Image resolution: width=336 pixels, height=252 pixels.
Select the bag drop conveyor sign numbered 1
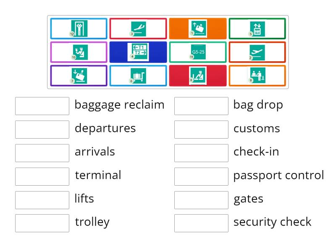click(197, 29)
